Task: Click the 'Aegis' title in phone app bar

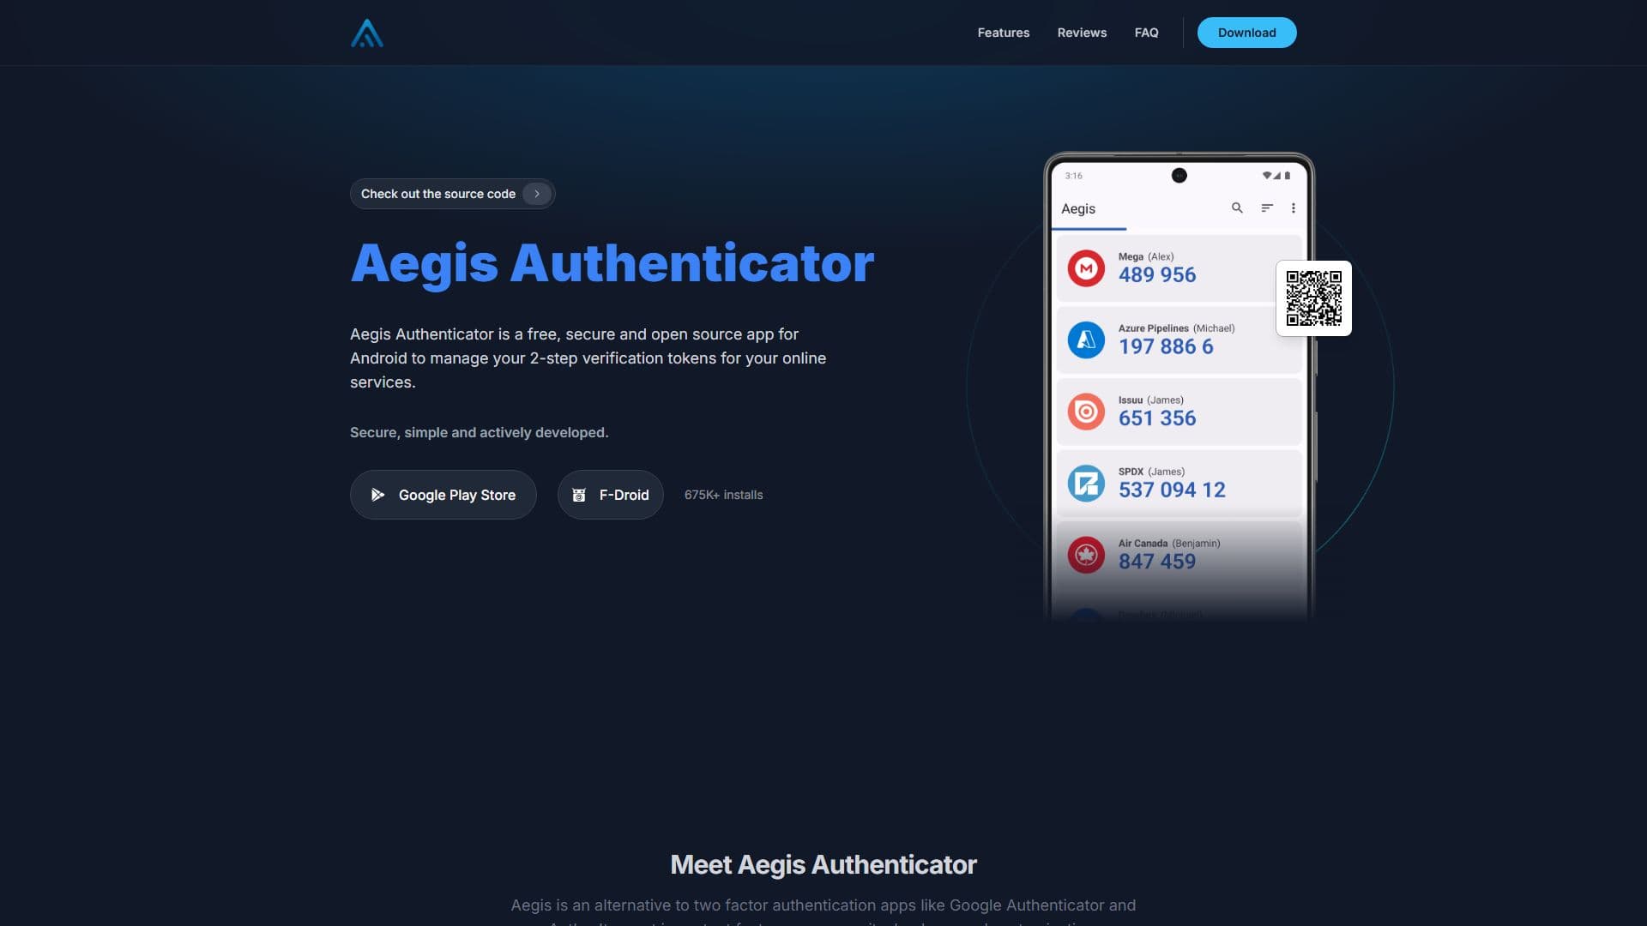Action: point(1078,208)
